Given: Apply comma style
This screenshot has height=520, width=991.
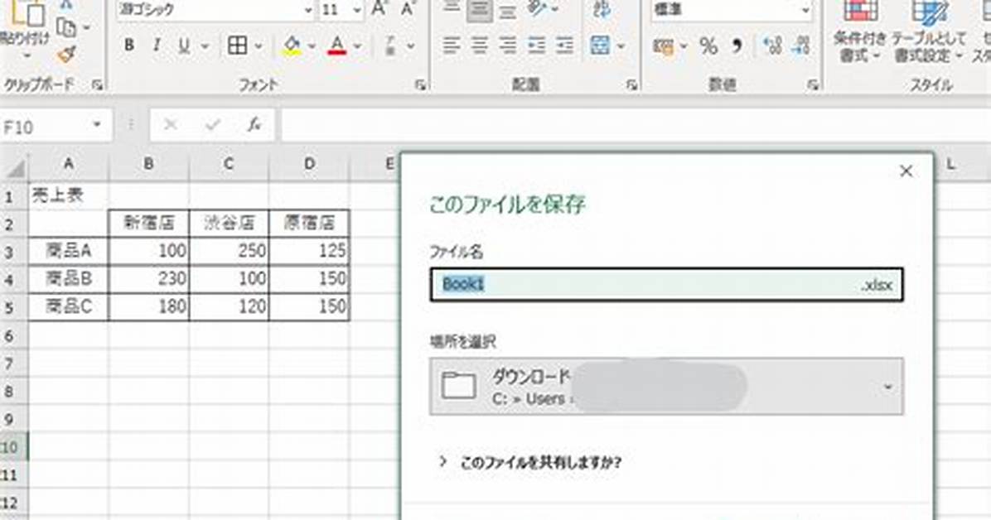Looking at the screenshot, I should coord(737,46).
